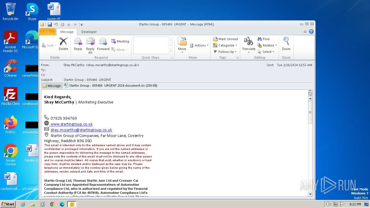Viewport: 370px width, 208px height.
Task: Open the Translate tool
Action: [x=249, y=45]
